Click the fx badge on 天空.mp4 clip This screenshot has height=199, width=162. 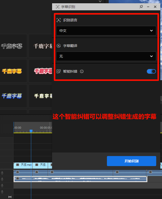coord(18,165)
